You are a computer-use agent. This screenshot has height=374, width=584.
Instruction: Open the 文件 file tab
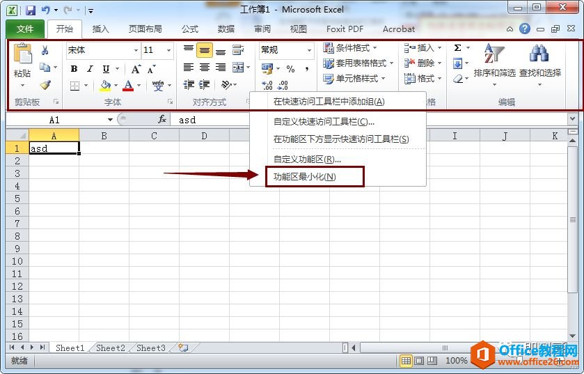(x=25, y=29)
